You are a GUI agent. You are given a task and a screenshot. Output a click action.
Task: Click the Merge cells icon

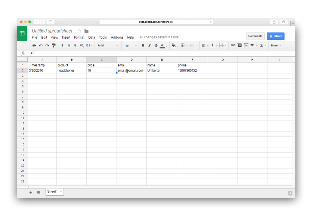pos(191,45)
